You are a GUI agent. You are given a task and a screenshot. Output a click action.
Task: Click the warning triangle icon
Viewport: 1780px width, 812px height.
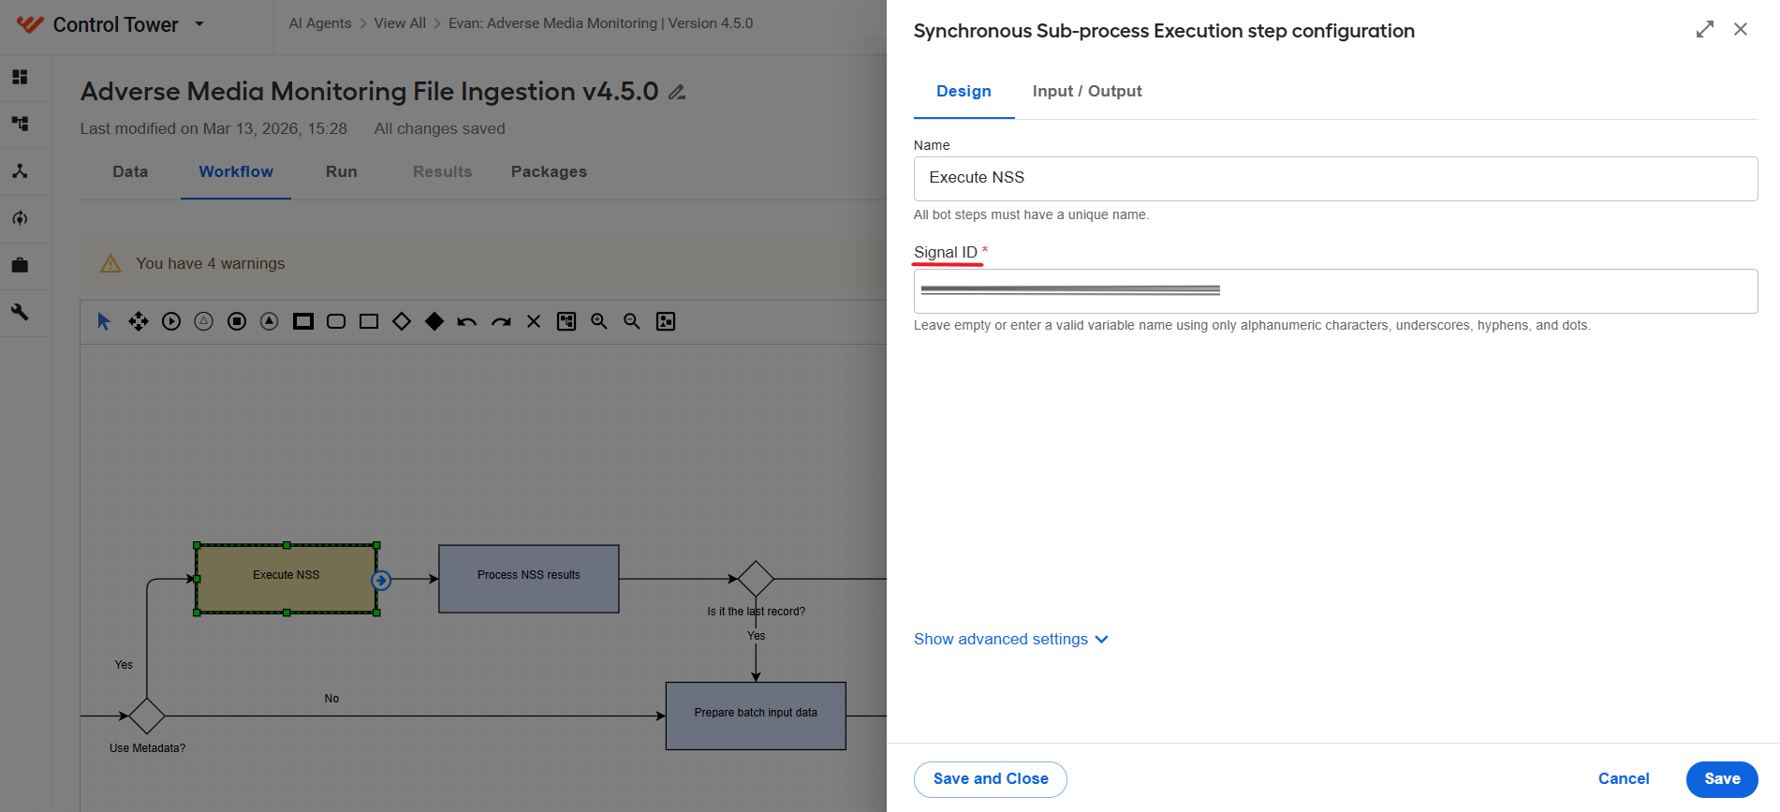(x=110, y=264)
